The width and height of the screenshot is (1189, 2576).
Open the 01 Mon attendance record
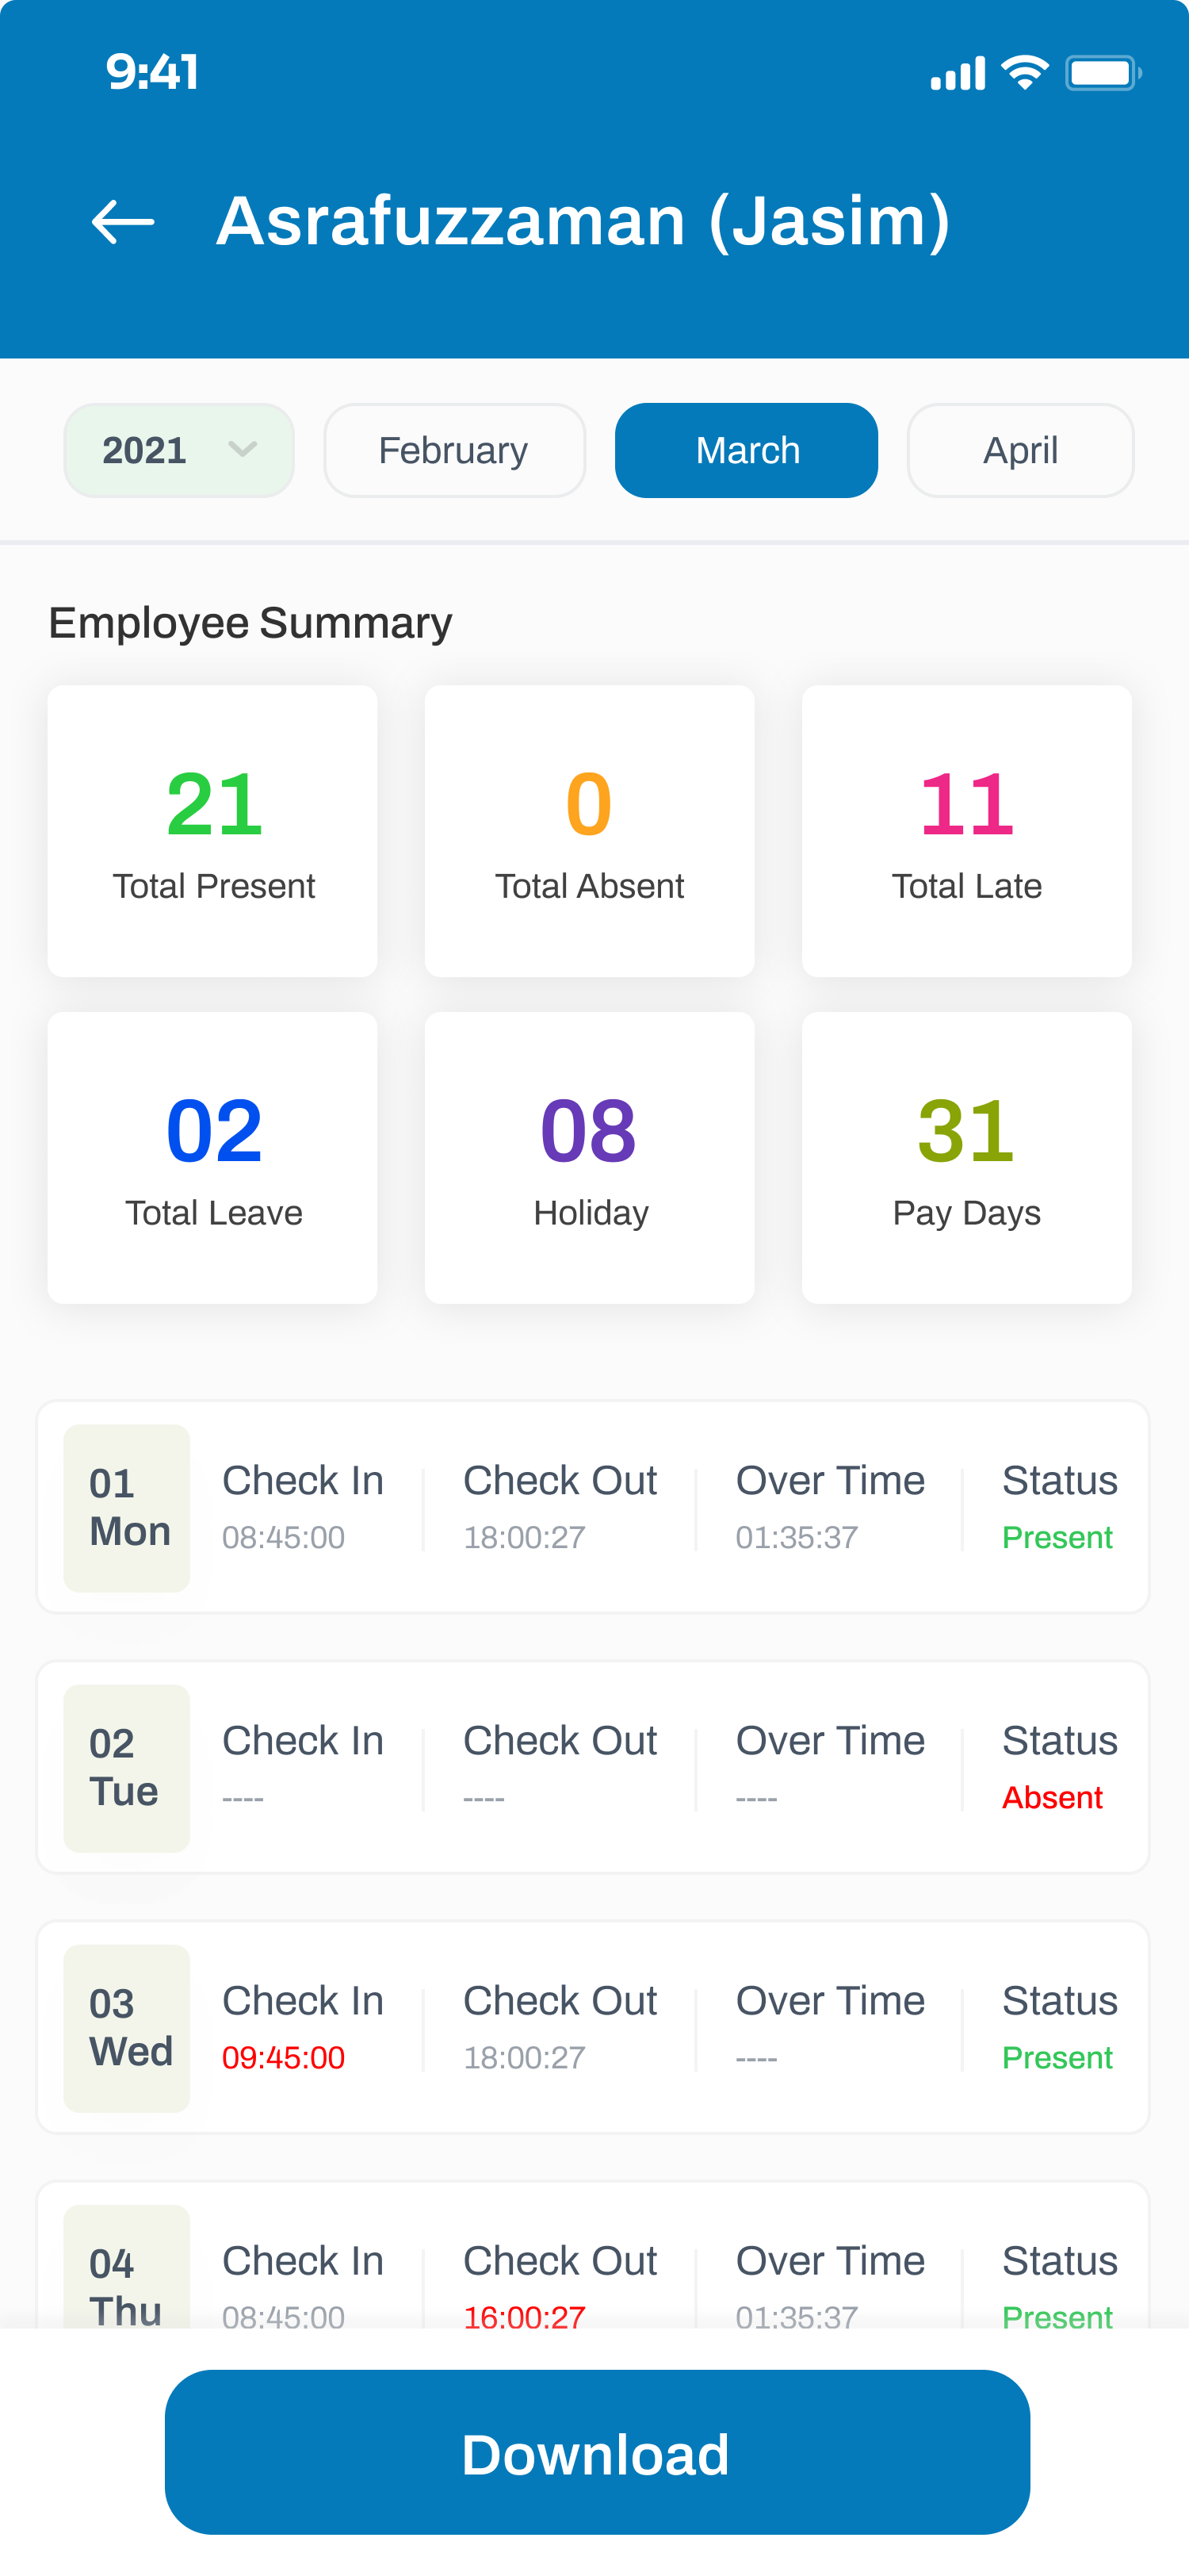point(592,1507)
